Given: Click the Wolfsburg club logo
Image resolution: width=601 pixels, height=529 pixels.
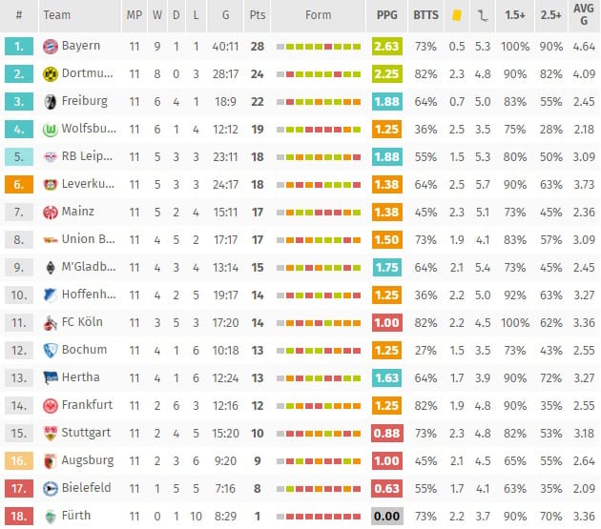Looking at the screenshot, I should [51, 130].
